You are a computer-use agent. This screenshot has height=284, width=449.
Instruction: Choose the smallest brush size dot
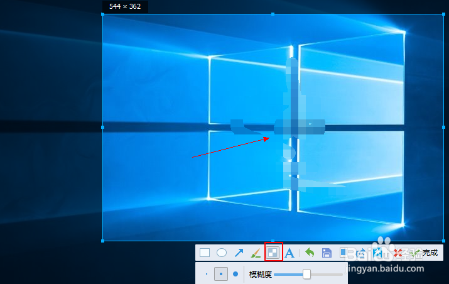click(207, 274)
